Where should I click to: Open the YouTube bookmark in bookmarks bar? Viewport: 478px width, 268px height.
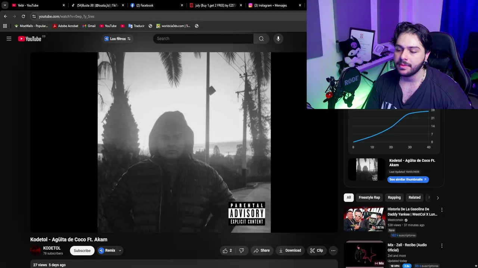coord(108,26)
